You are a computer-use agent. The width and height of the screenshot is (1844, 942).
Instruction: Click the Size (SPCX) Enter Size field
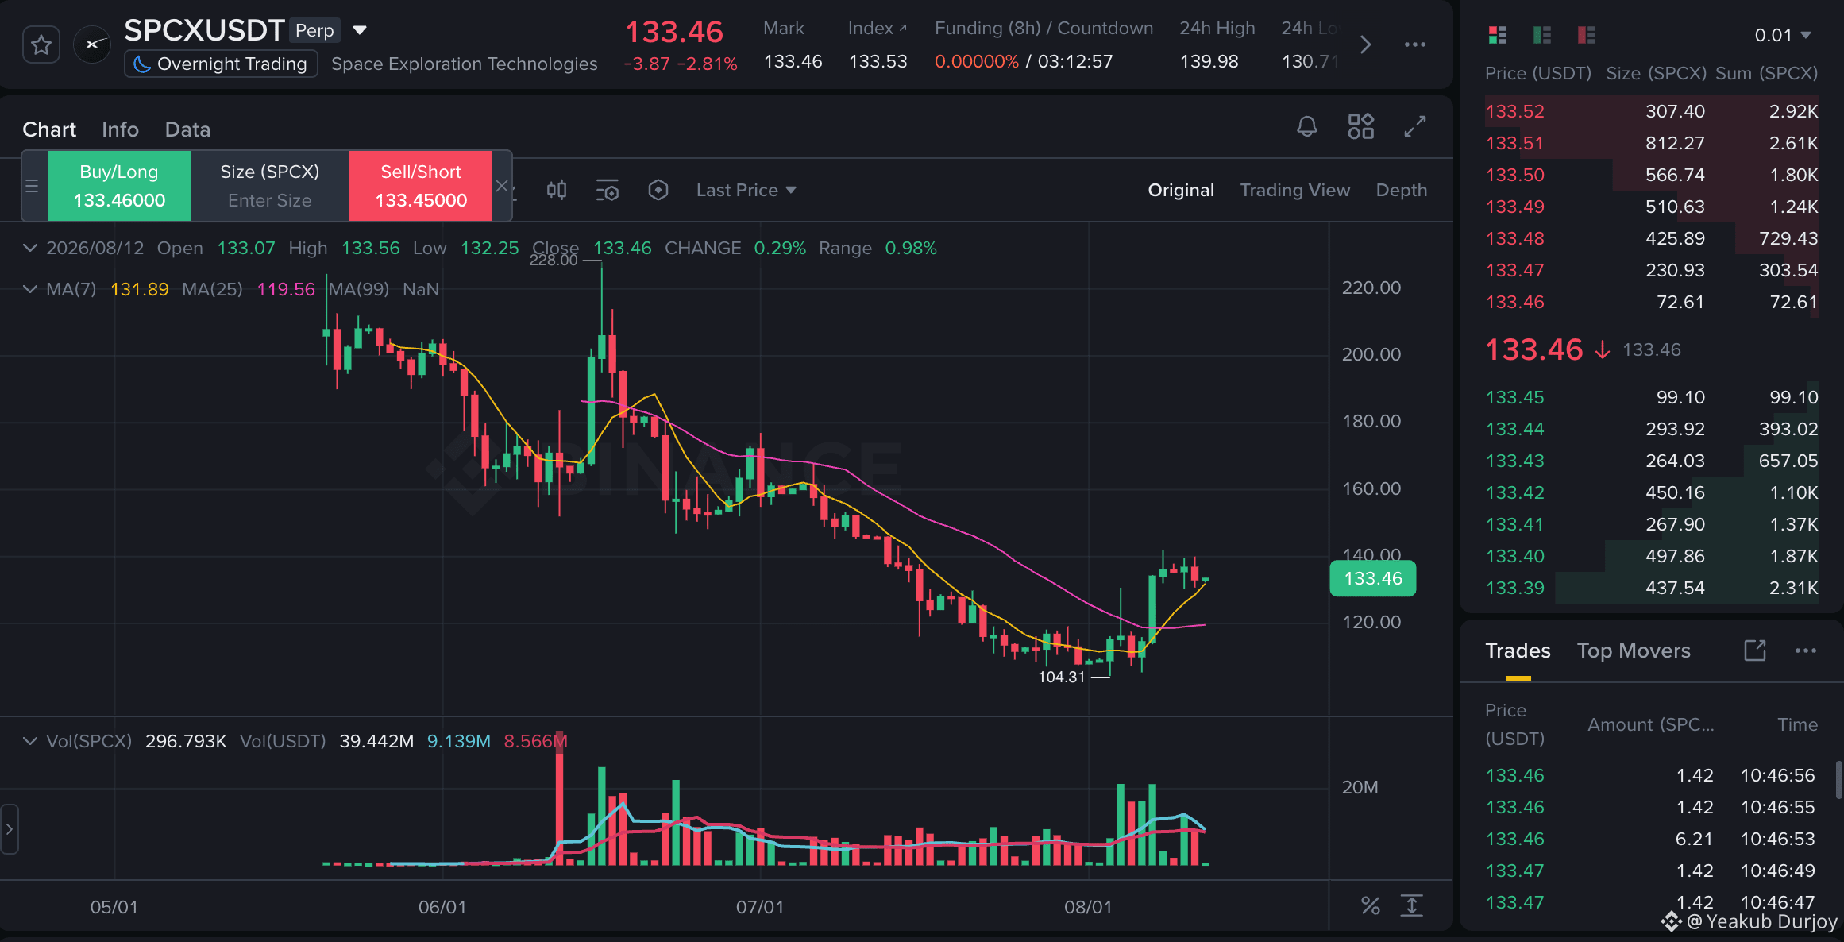pos(270,186)
